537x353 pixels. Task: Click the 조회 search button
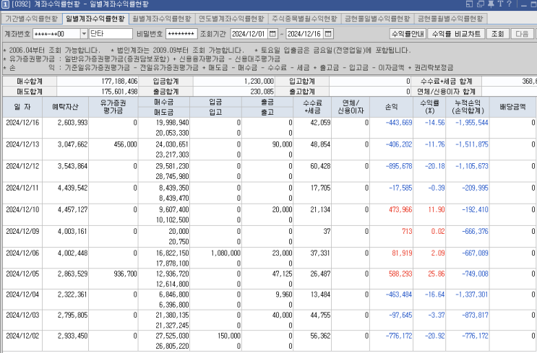coord(497,34)
